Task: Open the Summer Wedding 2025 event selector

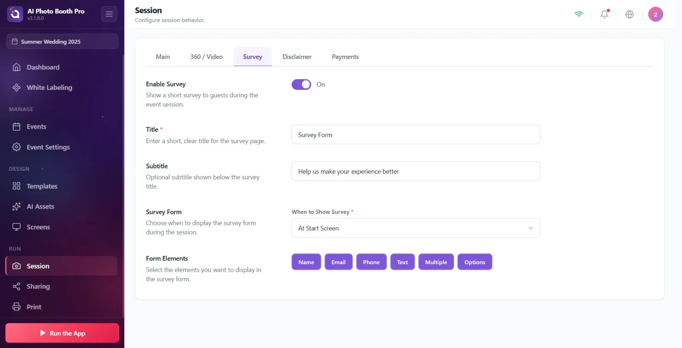Action: point(62,41)
